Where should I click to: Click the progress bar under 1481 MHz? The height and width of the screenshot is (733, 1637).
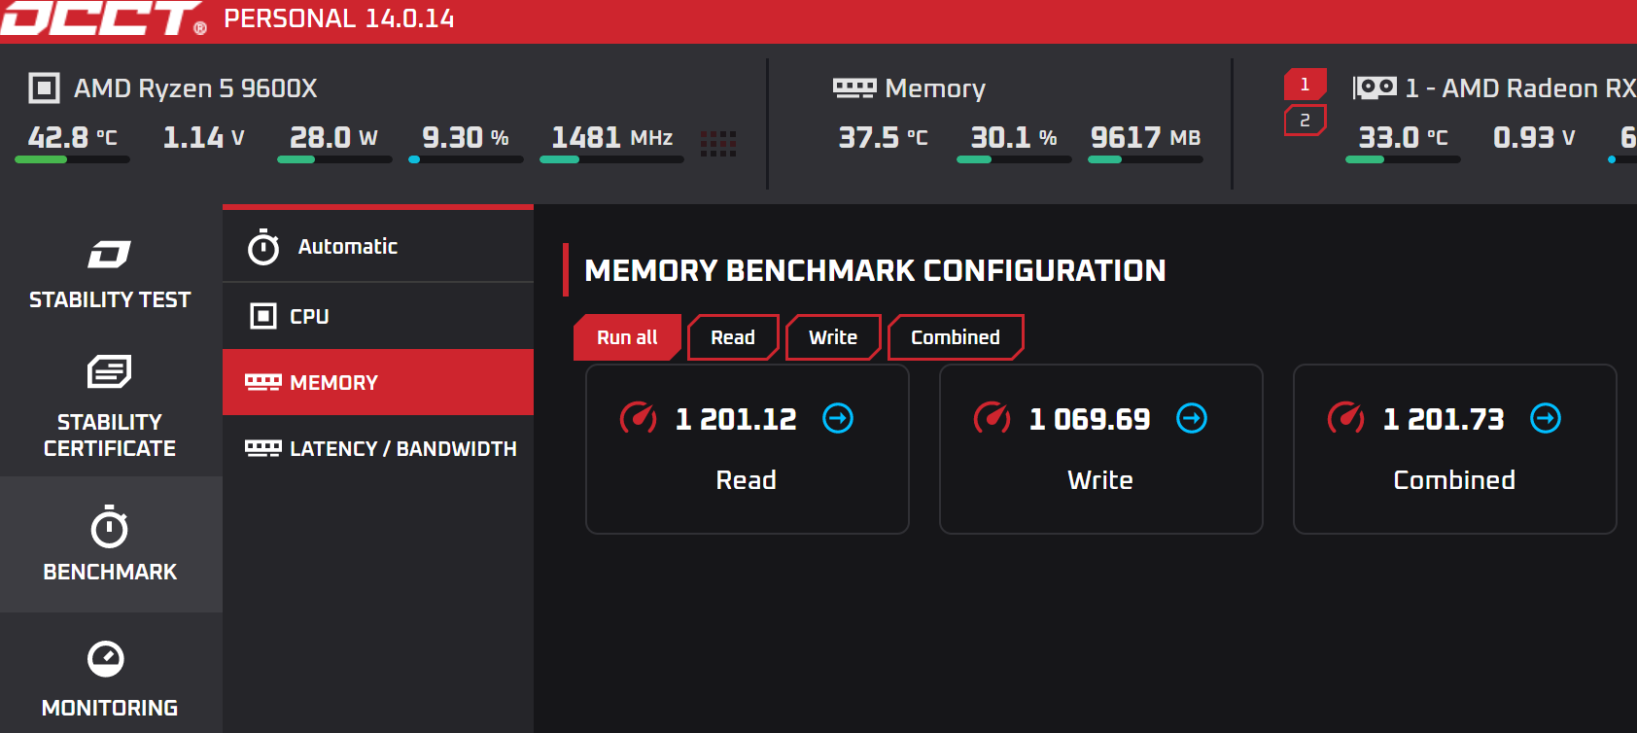coord(612,159)
